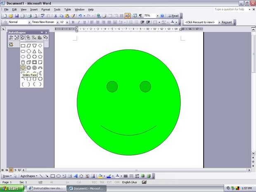The image size is (256, 192).
Task: Click the Line Style icon on Drawing toolbar
Action: click(x=126, y=176)
